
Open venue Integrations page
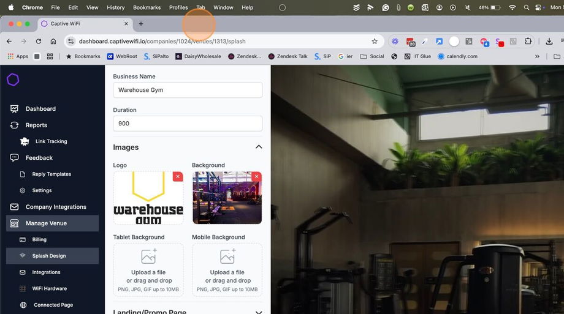click(46, 272)
